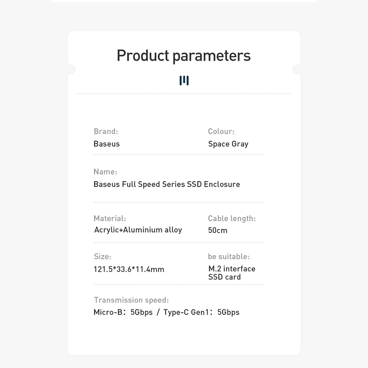The image size is (368, 368).
Task: Click the notch on the card's right edge
Action: 296,69
